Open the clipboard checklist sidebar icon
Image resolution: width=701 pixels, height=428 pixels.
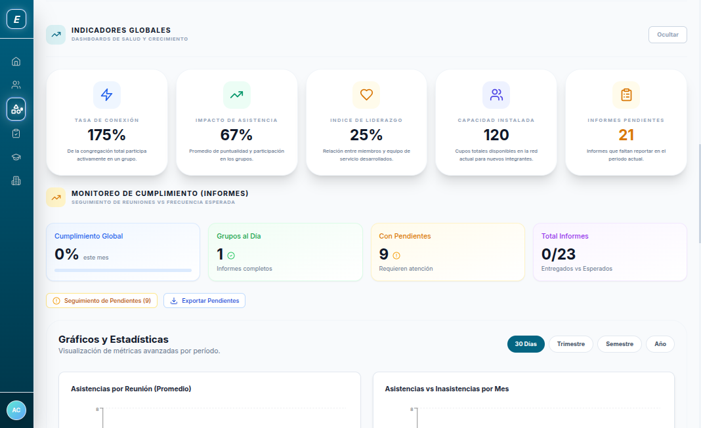click(16, 133)
